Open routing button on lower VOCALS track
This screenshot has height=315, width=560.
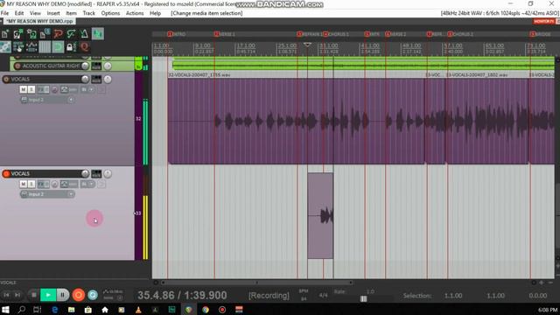tap(96, 173)
